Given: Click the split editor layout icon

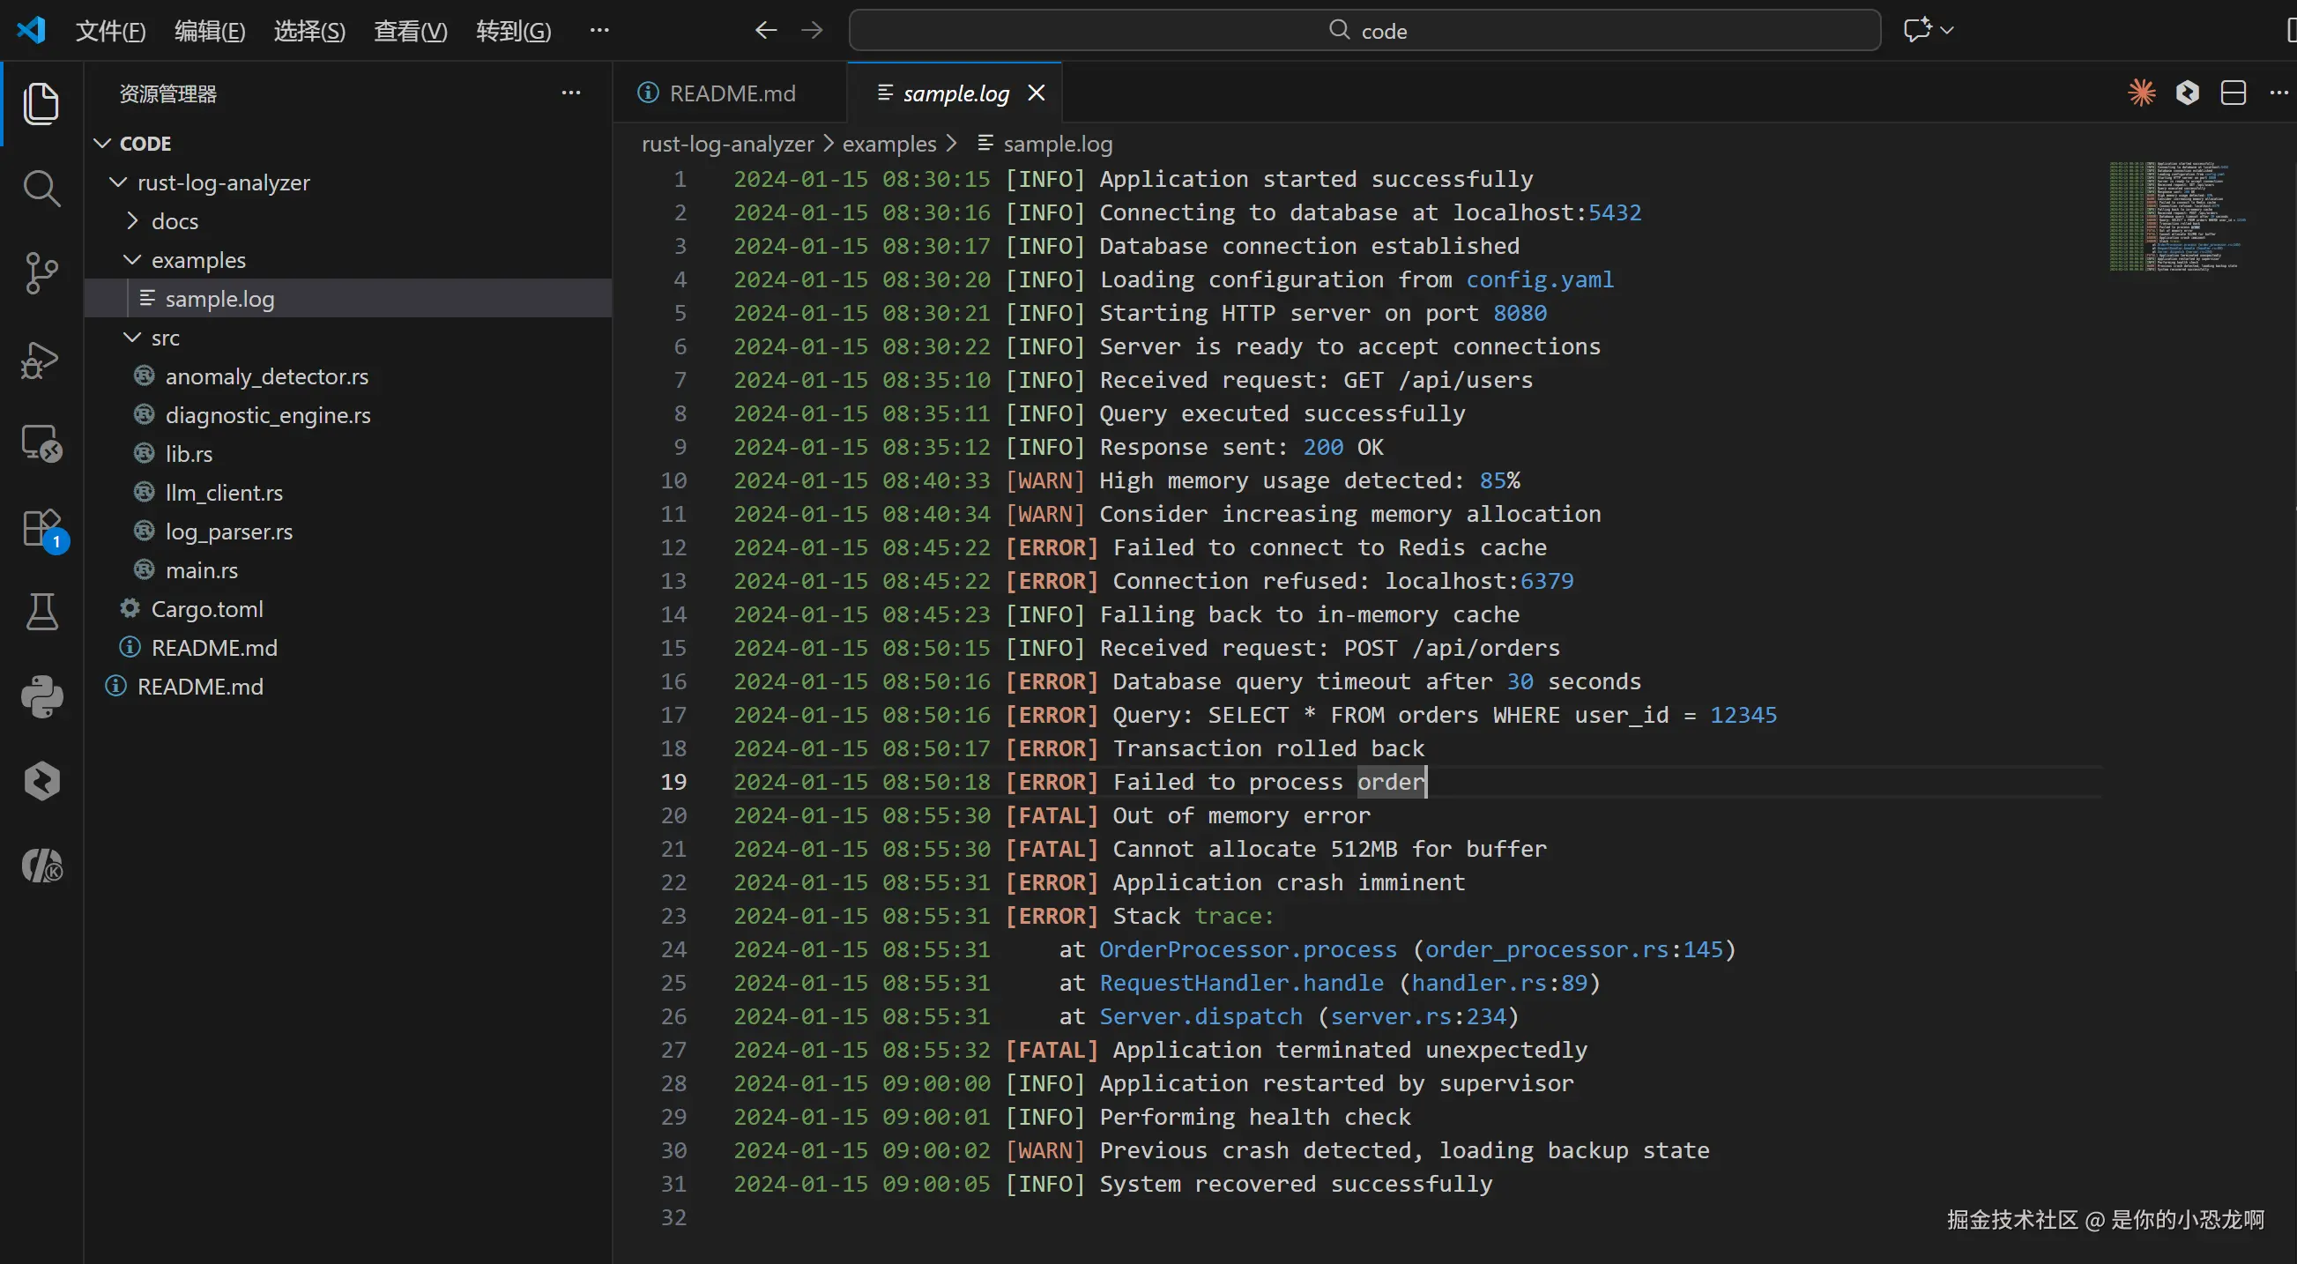Looking at the screenshot, I should (2233, 93).
